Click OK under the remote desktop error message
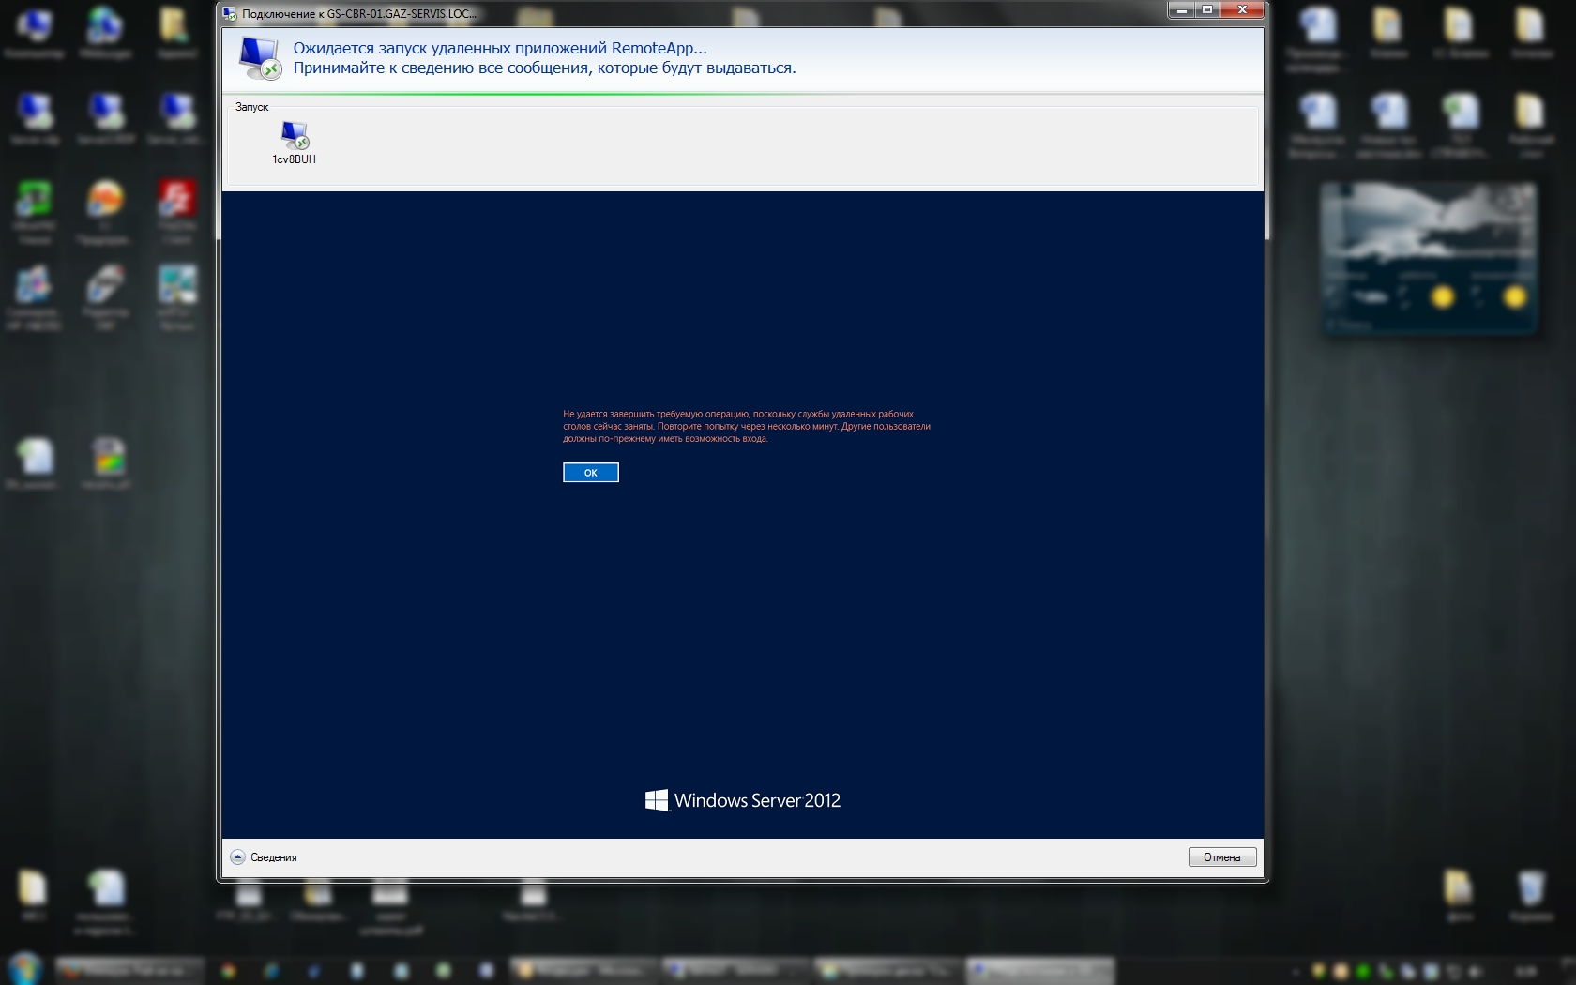Image resolution: width=1576 pixels, height=985 pixels. (590, 473)
